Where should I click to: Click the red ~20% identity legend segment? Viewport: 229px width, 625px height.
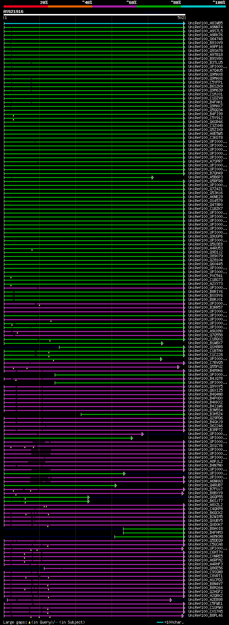pos(26,6)
